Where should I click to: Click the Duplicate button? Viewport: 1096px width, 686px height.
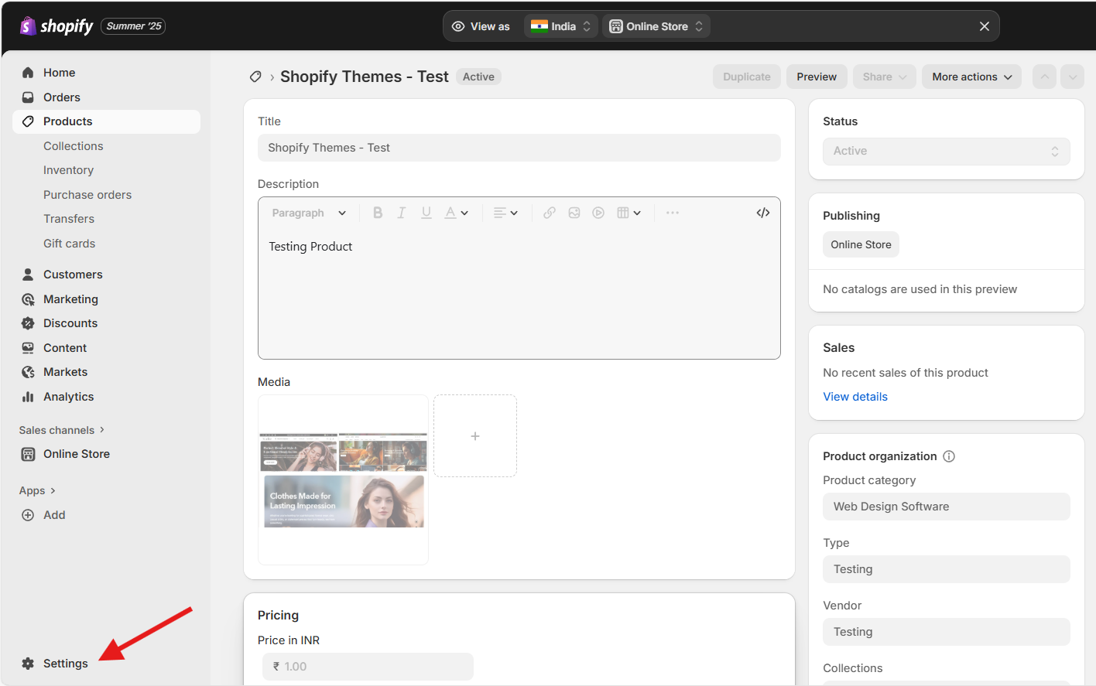click(x=747, y=77)
